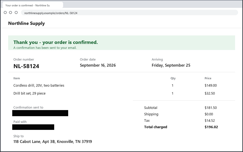This screenshot has width=243, height=152.
Task: Click order date September 16, 2026
Action: 98,65
